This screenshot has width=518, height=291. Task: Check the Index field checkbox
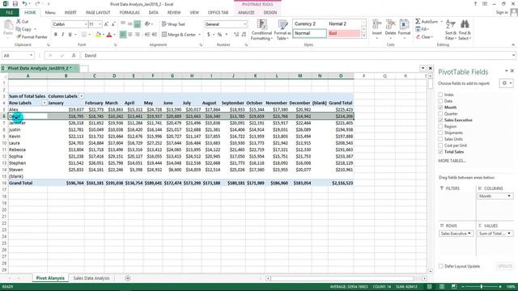440,95
